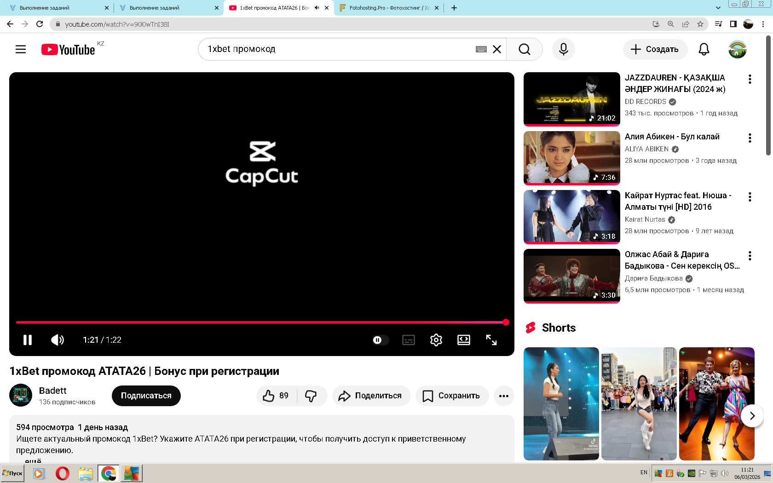Pause the video playback
Viewport: 773px width, 483px height.
pyautogui.click(x=28, y=340)
